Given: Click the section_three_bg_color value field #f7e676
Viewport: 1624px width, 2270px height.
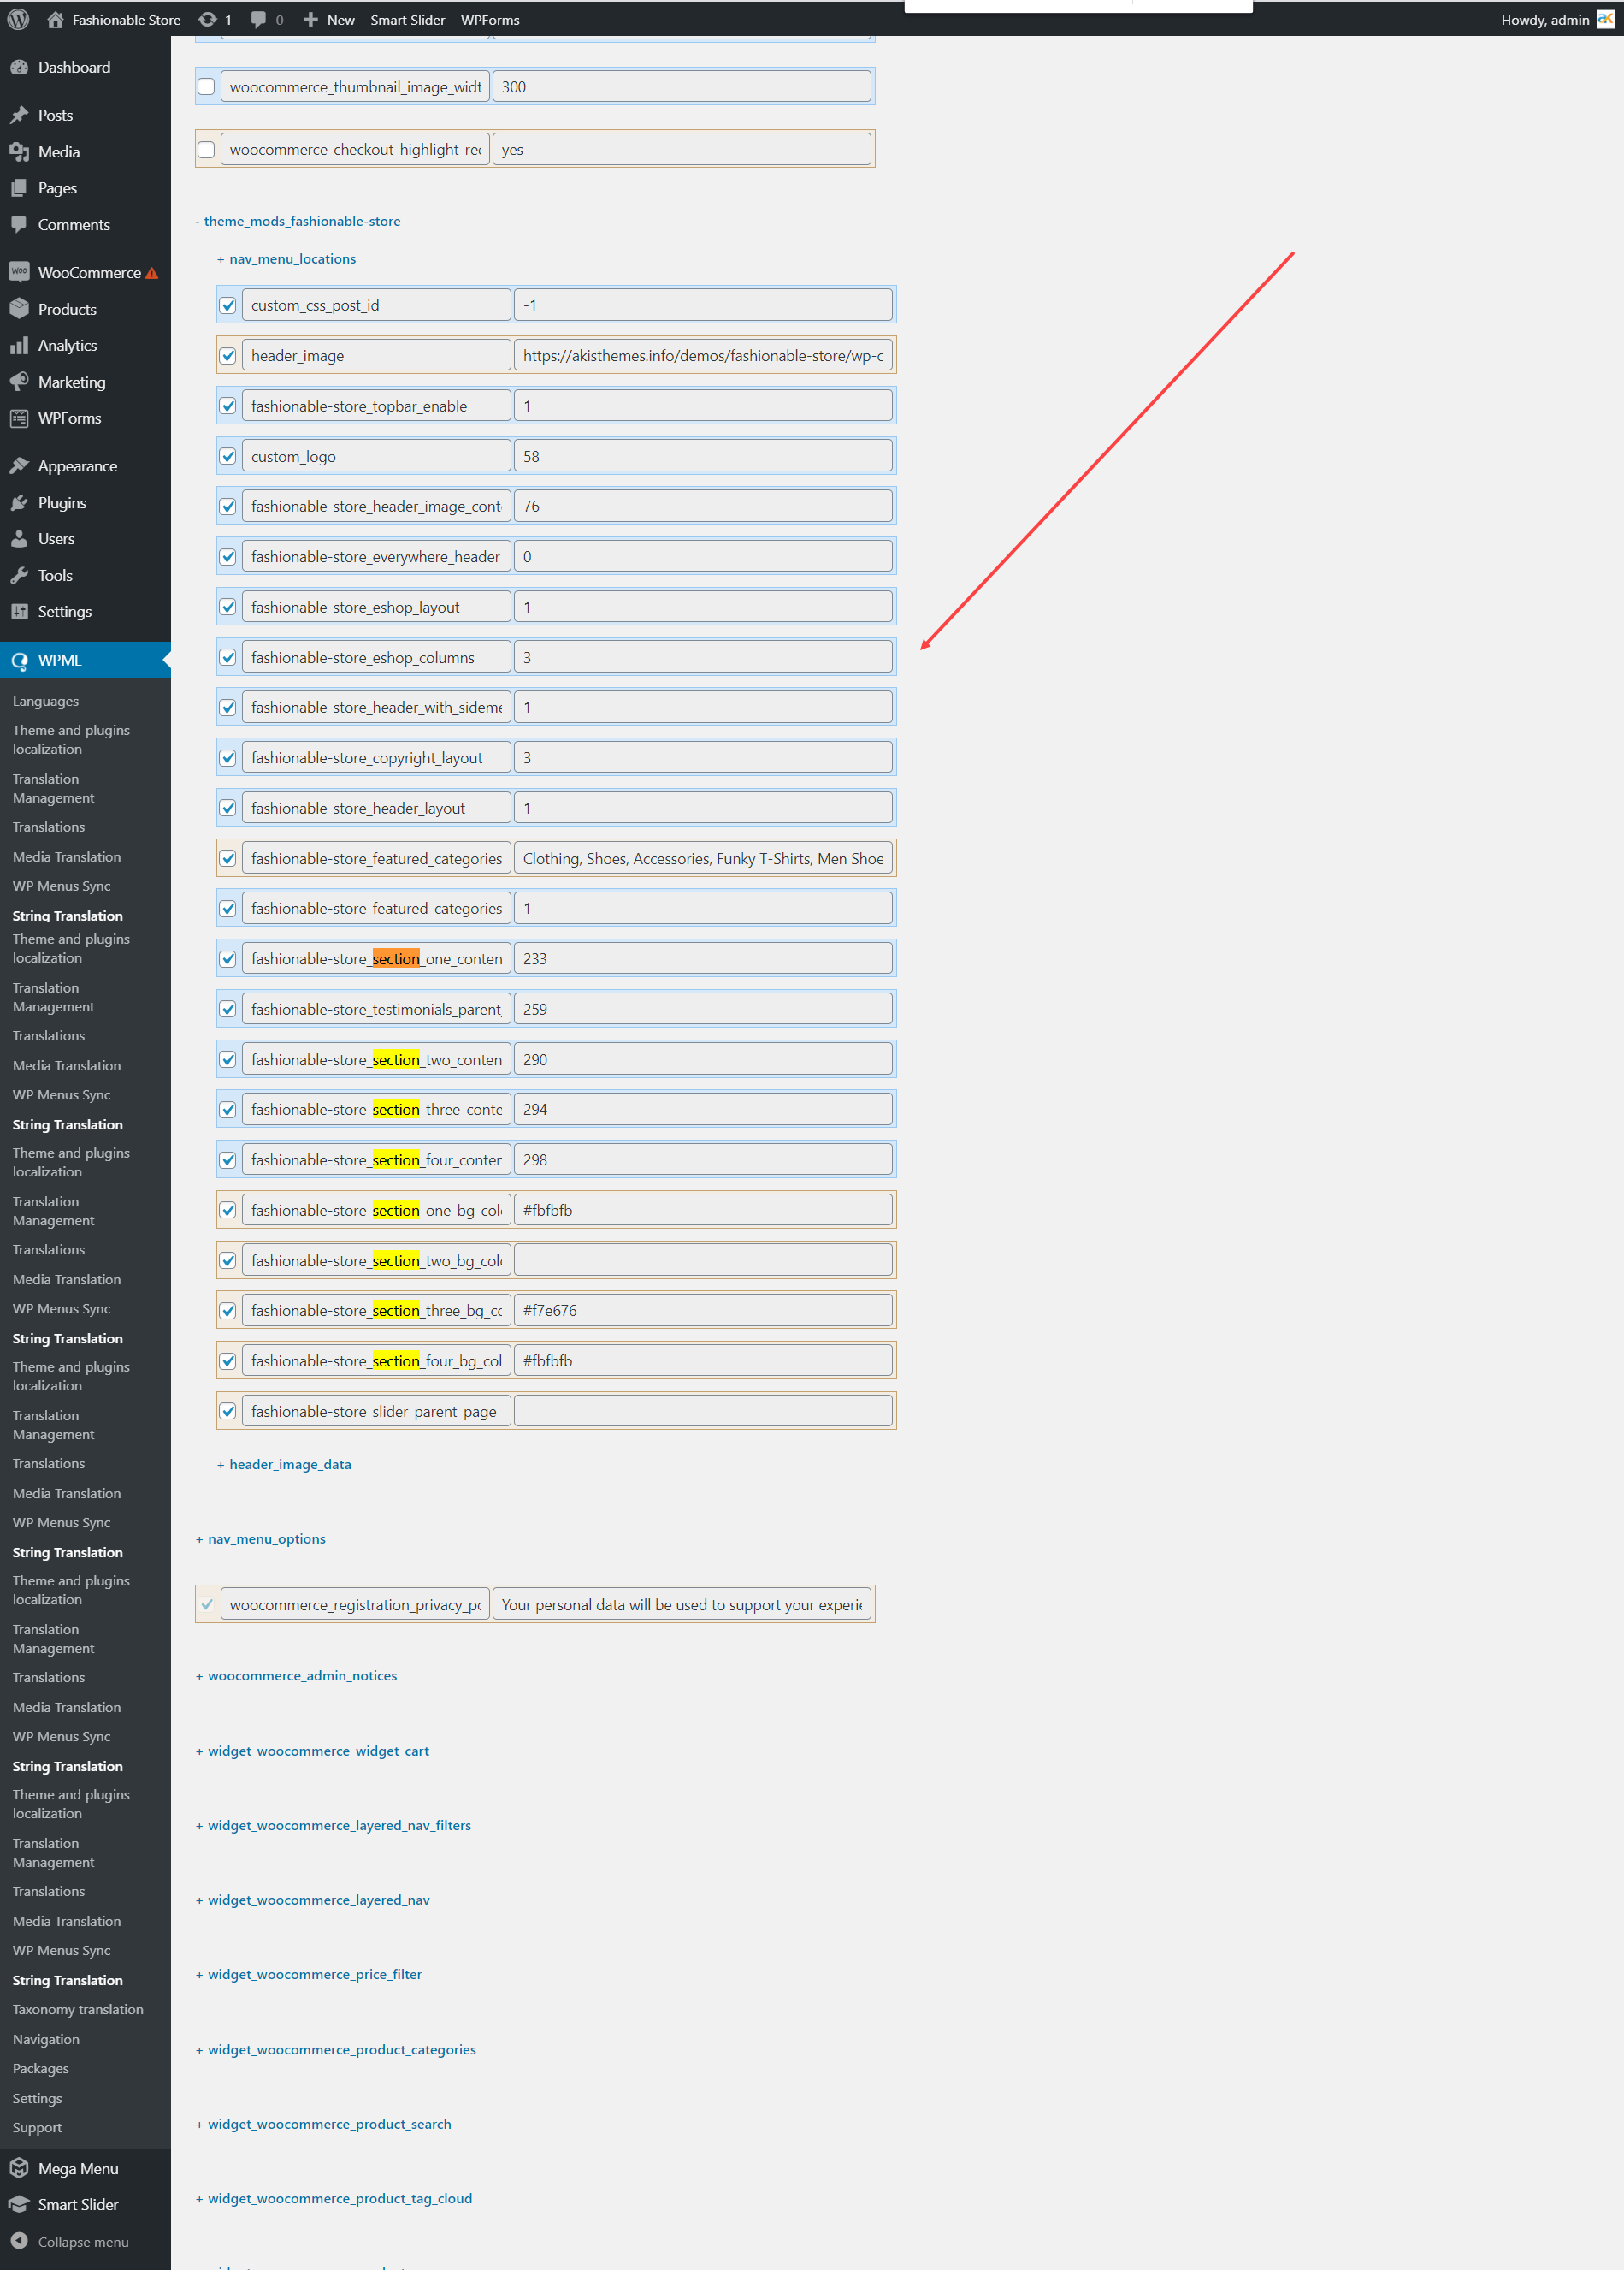Looking at the screenshot, I should (703, 1311).
